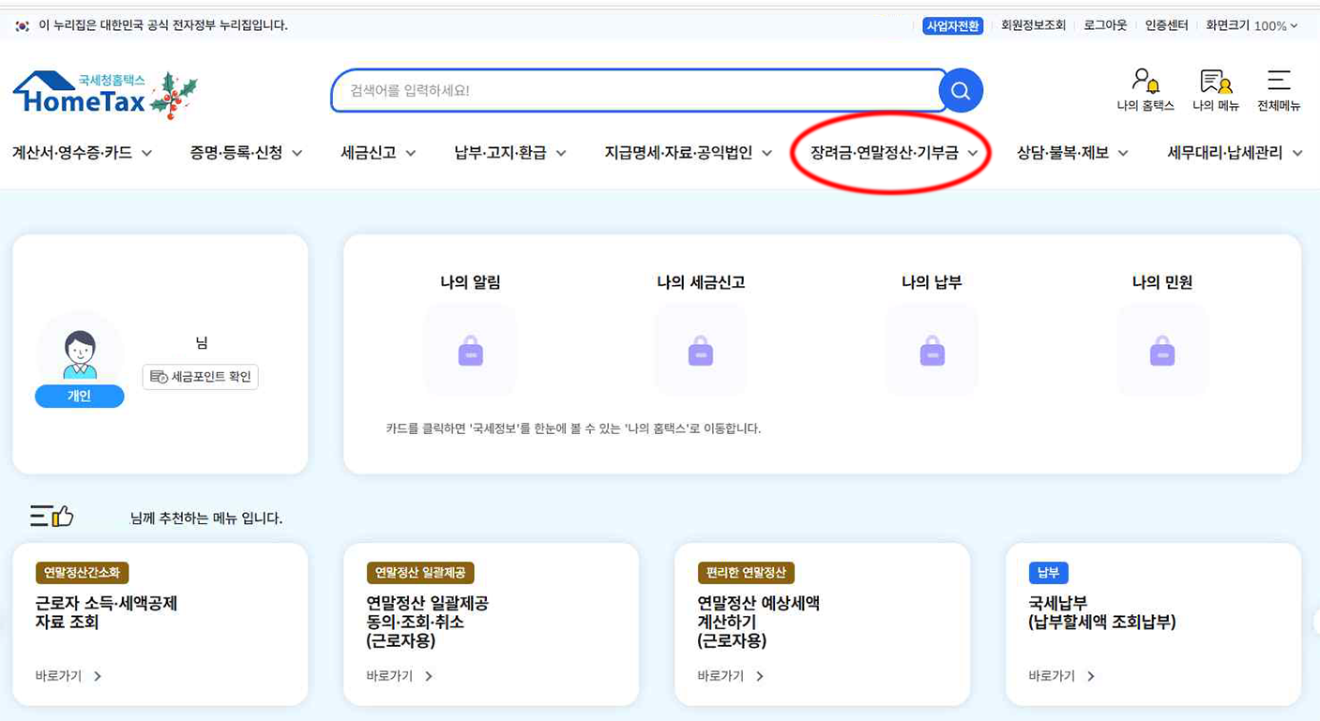Open 계산서·영수증·카드 menu
Image resolution: width=1320 pixels, height=721 pixels.
pos(82,153)
